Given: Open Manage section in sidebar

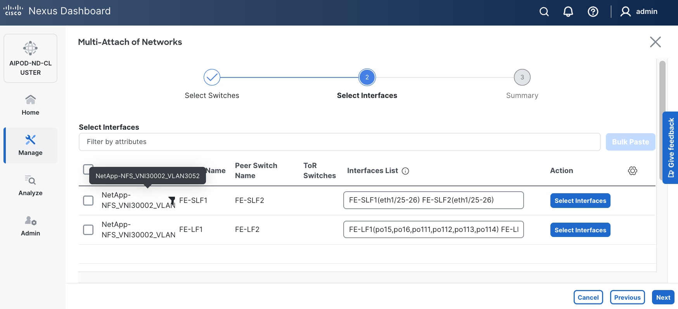Looking at the screenshot, I should (x=30, y=145).
